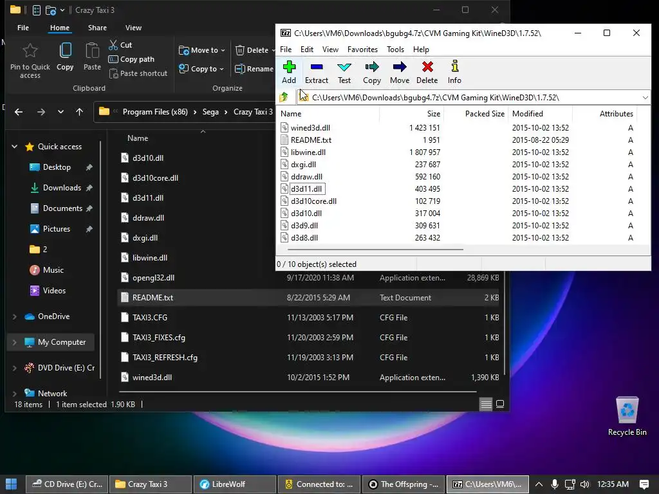Select the Downloads quick access folder
659x494 pixels.
point(62,188)
